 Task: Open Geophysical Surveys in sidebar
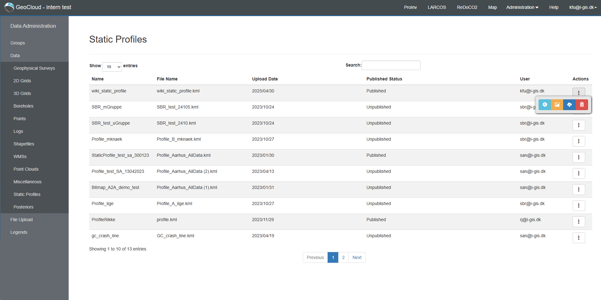click(x=34, y=68)
